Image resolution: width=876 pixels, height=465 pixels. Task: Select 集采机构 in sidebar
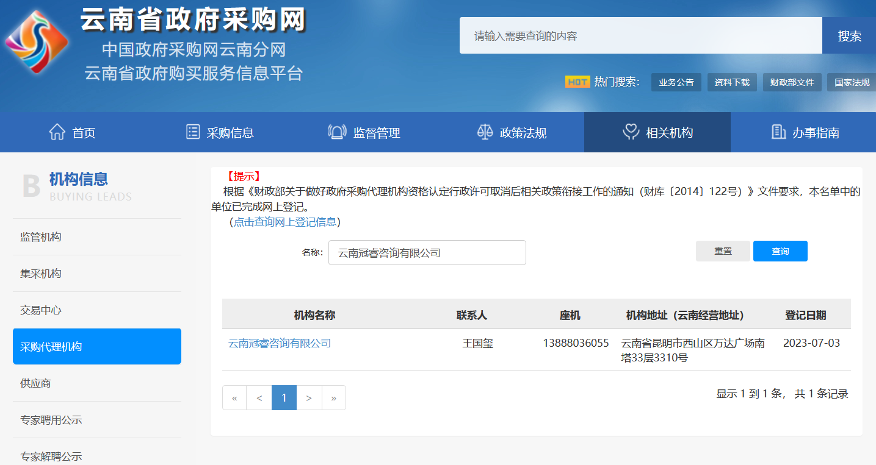tap(97, 274)
